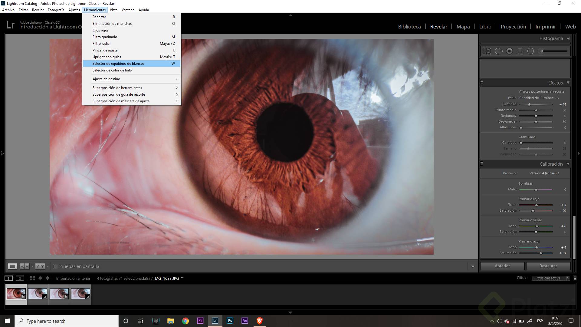Open the Filtro dropdown in the filmstrip
The height and width of the screenshot is (327, 581).
pyautogui.click(x=551, y=278)
